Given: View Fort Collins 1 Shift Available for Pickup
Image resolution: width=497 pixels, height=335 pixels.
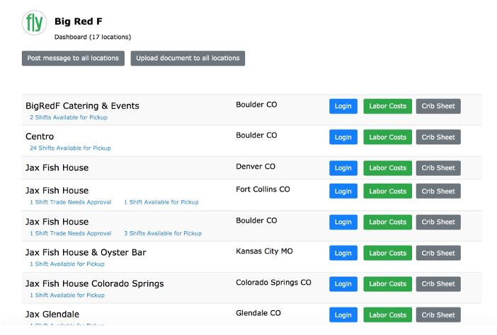Looking at the screenshot, I should click(161, 202).
